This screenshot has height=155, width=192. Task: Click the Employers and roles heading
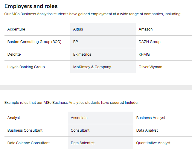[31, 6]
